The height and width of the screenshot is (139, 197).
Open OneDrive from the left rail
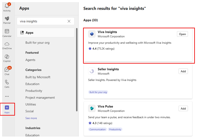pos(7,45)
